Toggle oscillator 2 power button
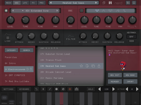Image resolution: width=141 pixels, height=105 pixels. pos(81,11)
